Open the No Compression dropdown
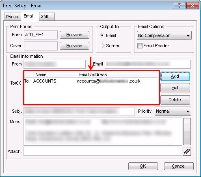The width and height of the screenshot is (201, 177). coord(164,35)
